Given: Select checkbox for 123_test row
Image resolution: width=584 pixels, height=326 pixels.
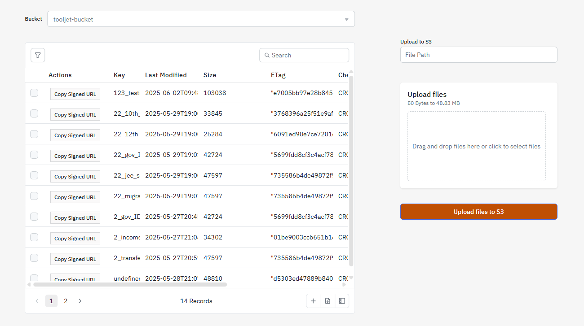Looking at the screenshot, I should [x=34, y=93].
